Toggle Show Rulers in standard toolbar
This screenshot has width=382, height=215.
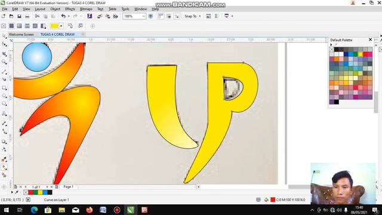point(161,16)
